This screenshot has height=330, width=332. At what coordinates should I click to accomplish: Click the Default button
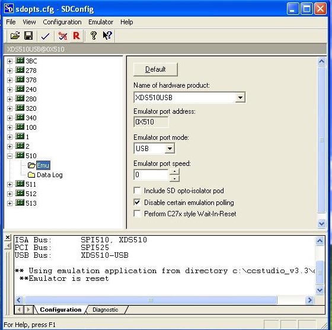[x=155, y=69]
